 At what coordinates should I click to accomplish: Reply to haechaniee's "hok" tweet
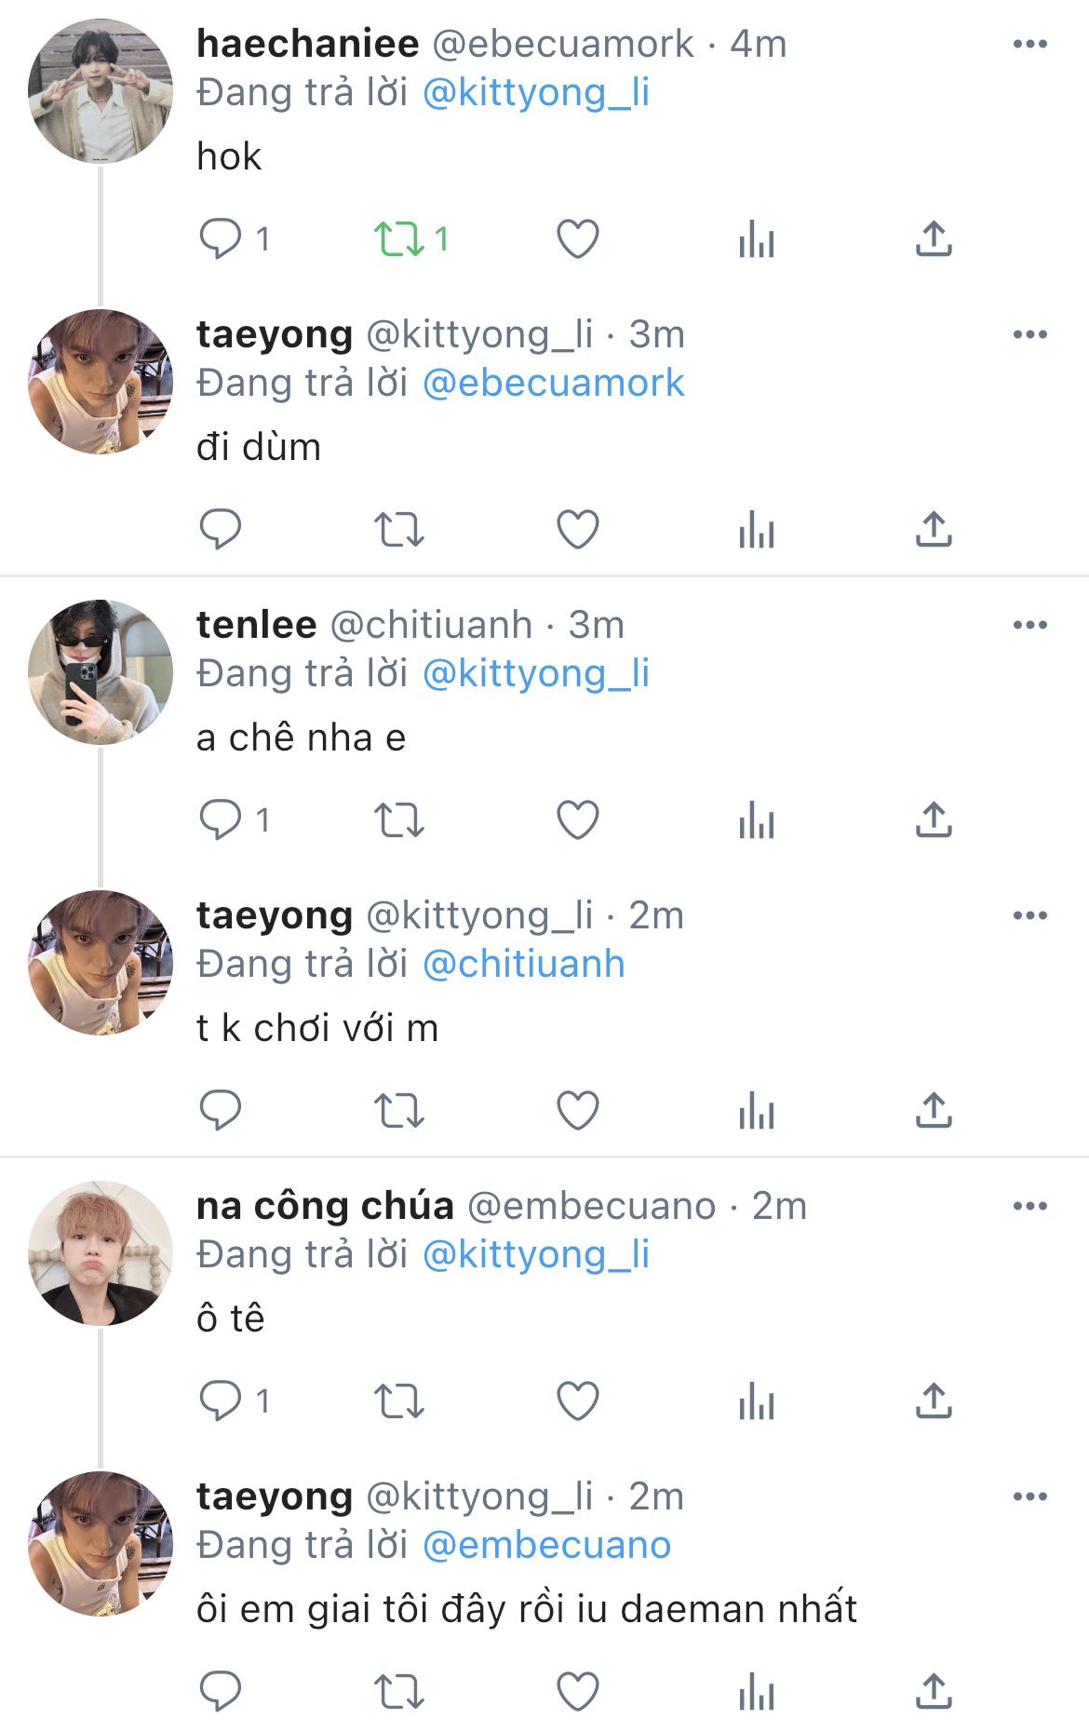pyautogui.click(x=221, y=239)
